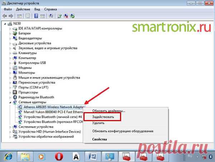This screenshot has height=162, width=215.
Task: Click the Модемы modem icon
Action: [15, 68]
